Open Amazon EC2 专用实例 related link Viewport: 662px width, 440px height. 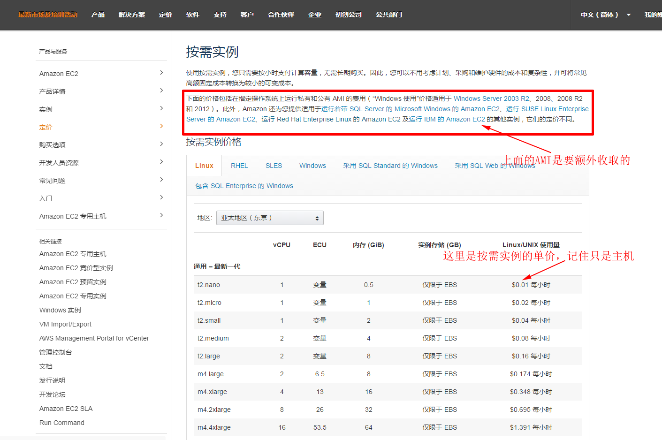point(73,296)
